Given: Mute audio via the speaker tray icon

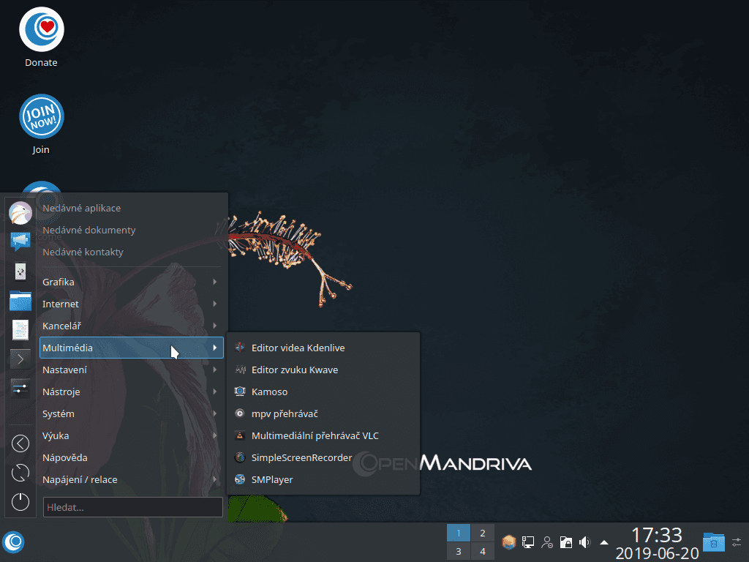Looking at the screenshot, I should [584, 542].
